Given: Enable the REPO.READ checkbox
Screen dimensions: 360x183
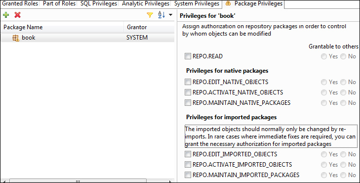Looking at the screenshot, I should (188, 56).
